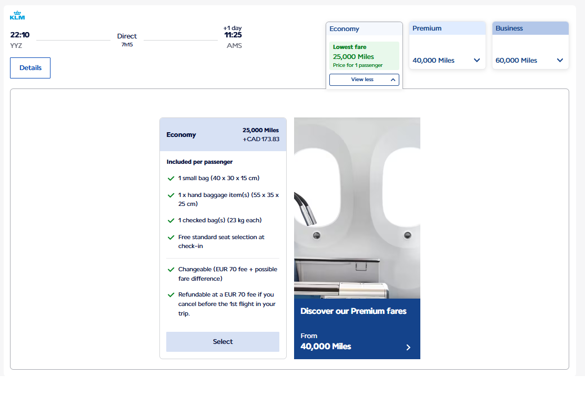
Task: Click the checkmark beside Changeable fee line
Action: click(170, 270)
